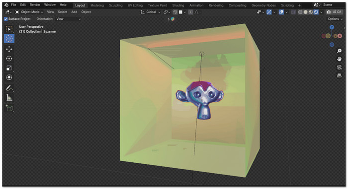Toggle viewport gizmos display
Screen dimensions: 348x189
(x=269, y=12)
